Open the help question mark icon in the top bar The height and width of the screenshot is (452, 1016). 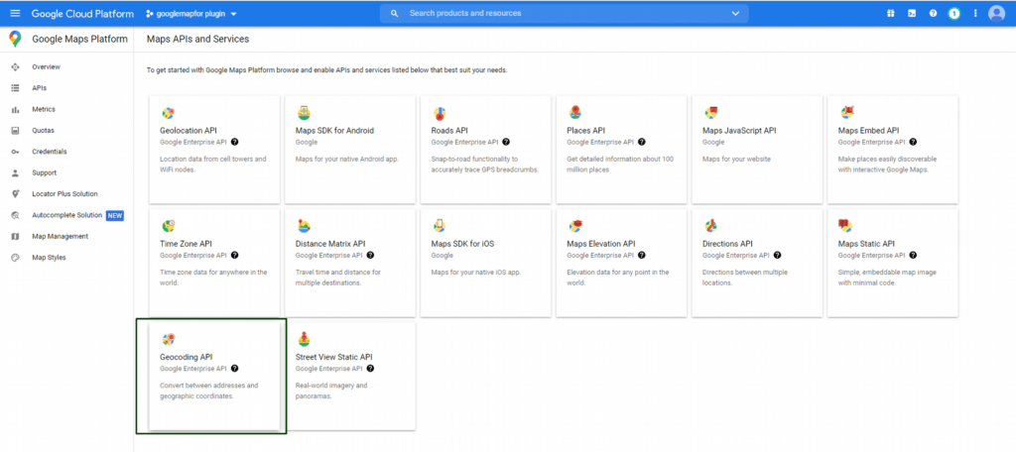pyautogui.click(x=933, y=14)
